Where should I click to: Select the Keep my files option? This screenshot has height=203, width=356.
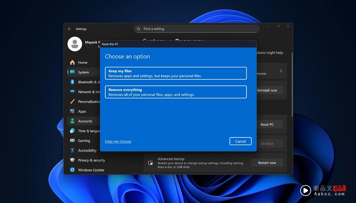pos(176,73)
